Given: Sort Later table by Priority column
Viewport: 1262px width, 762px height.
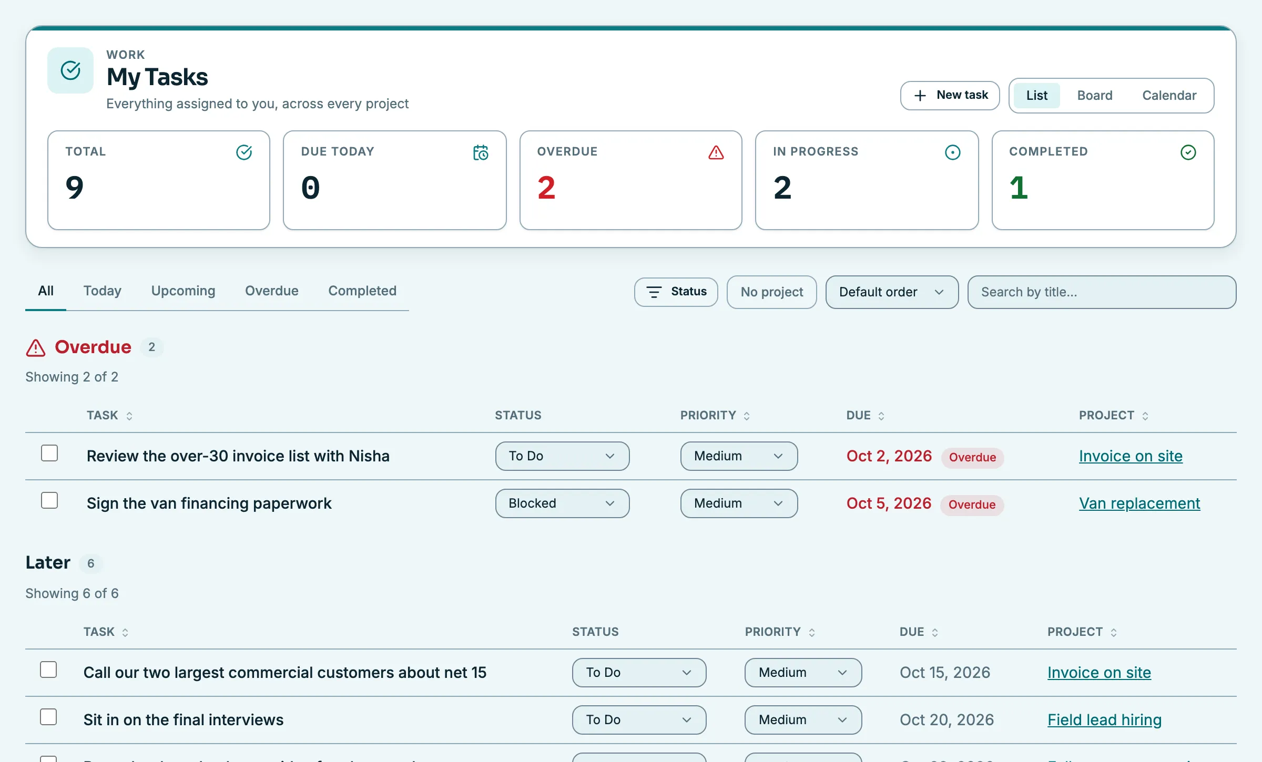Looking at the screenshot, I should [780, 632].
